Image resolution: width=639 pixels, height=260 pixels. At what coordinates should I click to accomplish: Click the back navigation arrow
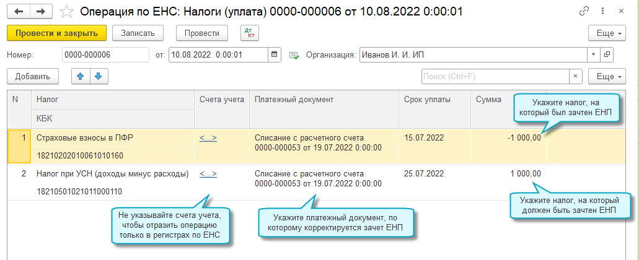pyautogui.click(x=18, y=11)
